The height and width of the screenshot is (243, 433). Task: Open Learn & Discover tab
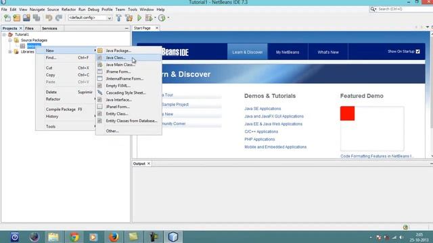pos(248,52)
